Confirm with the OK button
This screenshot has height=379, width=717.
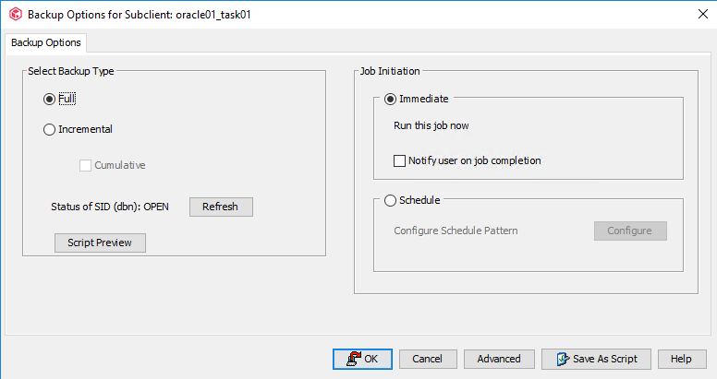(x=361, y=359)
